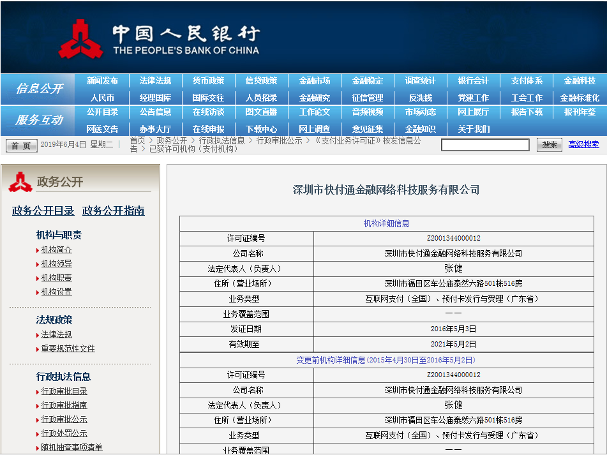607x455 pixels.
Task: Open 金融标准化 navigation item
Action: point(580,98)
